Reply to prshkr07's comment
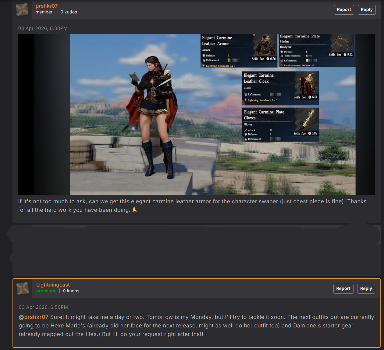The width and height of the screenshot is (384, 350). click(367, 9)
